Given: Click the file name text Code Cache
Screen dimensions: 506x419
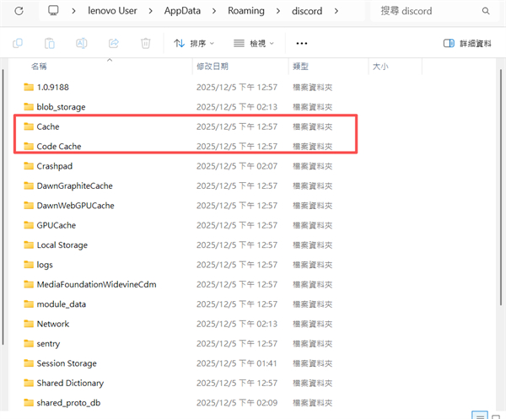Looking at the screenshot, I should click(59, 147).
